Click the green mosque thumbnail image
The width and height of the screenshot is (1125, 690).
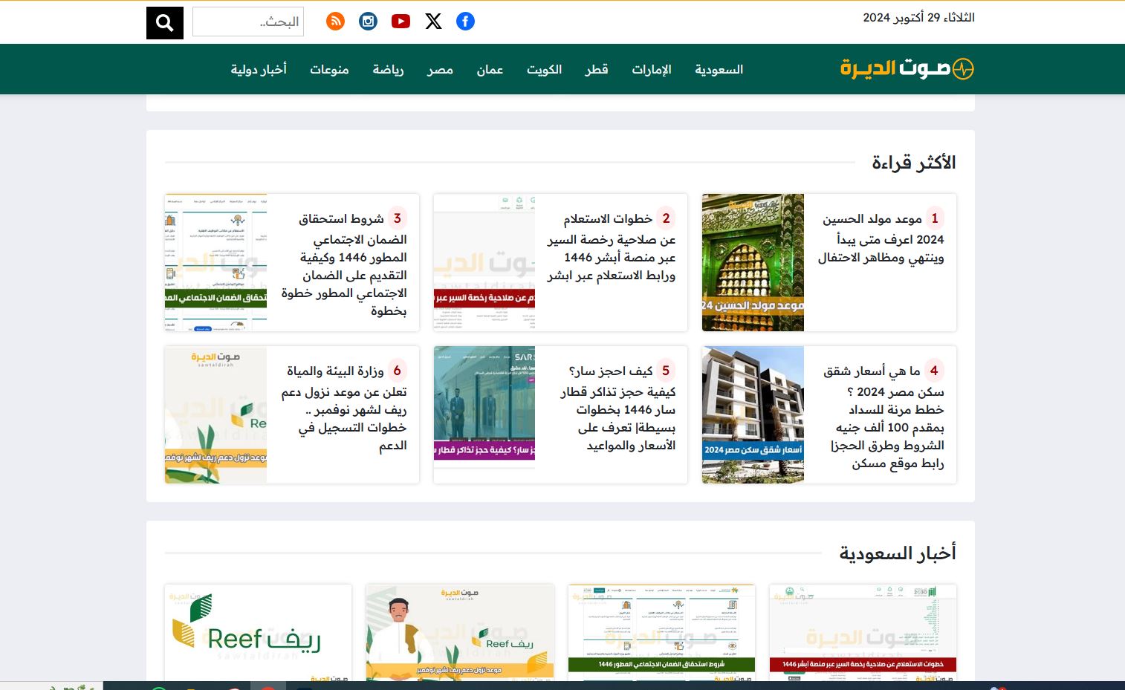point(753,262)
